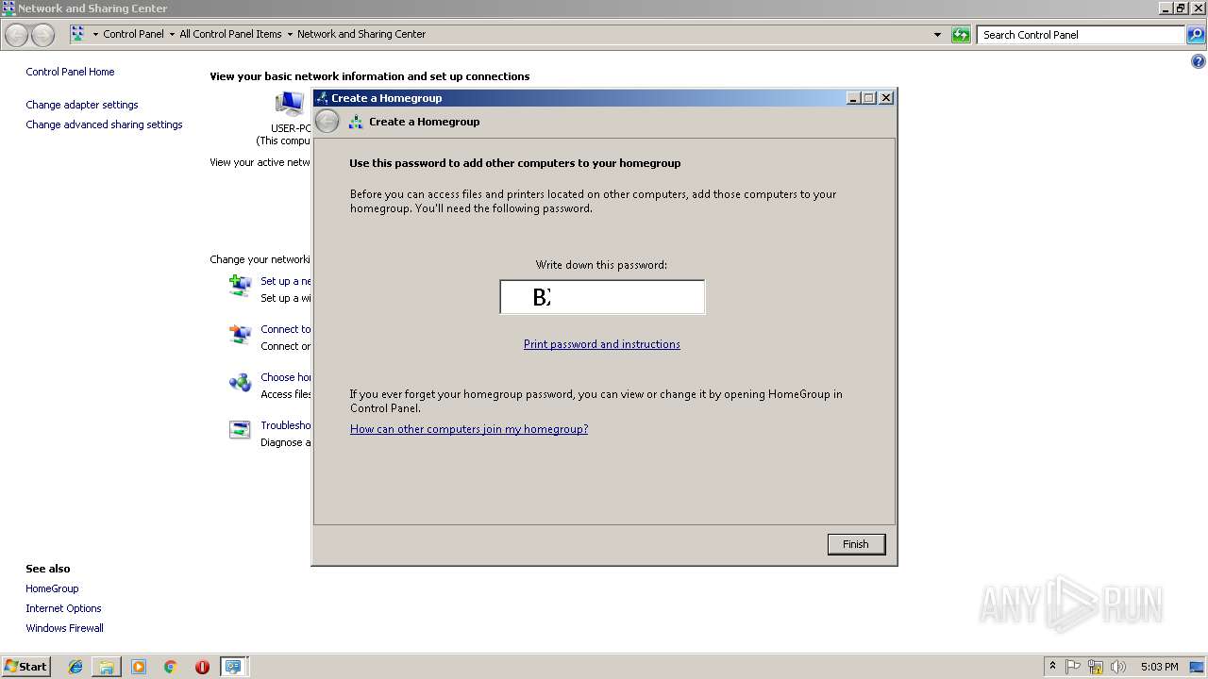Open Control Panel Home link
Screen dimensions: 1208x679
pos(70,72)
